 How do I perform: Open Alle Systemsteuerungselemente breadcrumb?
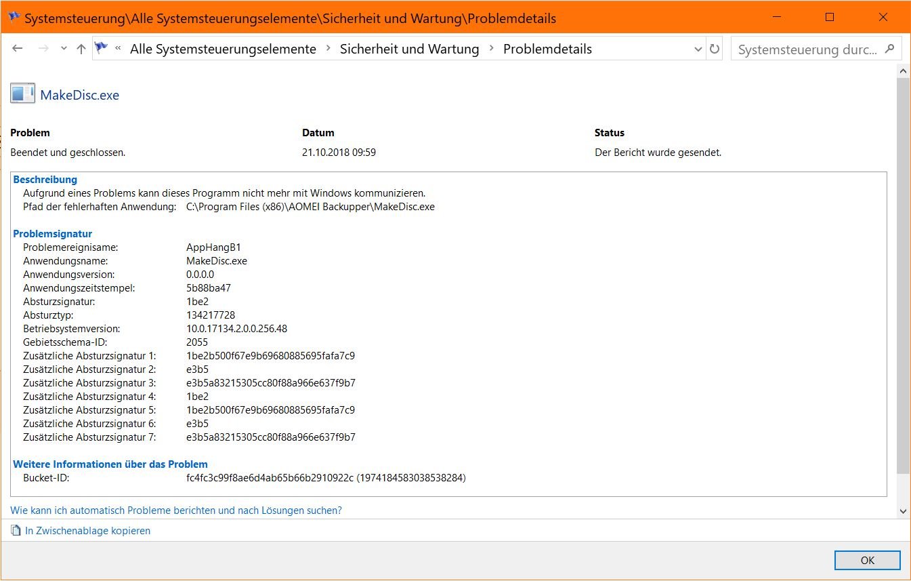pyautogui.click(x=223, y=49)
